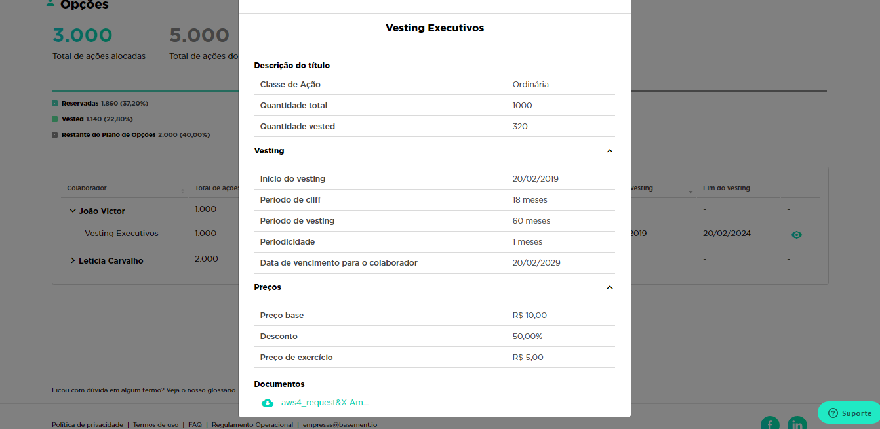Open the Facebook social icon

(770, 424)
